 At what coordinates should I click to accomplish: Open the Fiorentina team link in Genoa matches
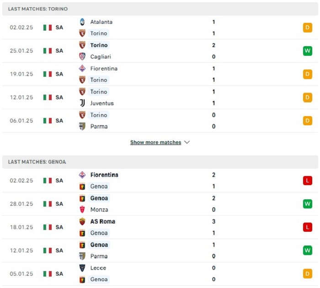[x=104, y=175]
